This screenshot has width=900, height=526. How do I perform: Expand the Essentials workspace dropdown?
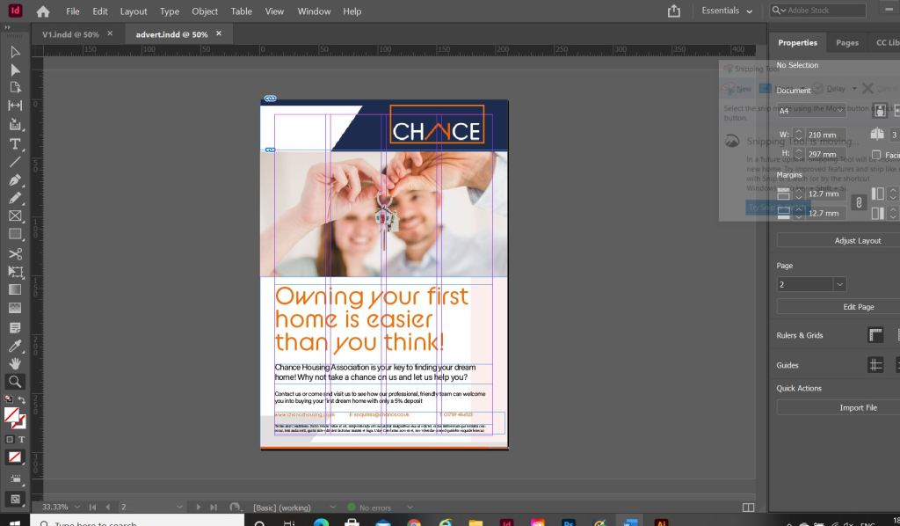point(727,11)
